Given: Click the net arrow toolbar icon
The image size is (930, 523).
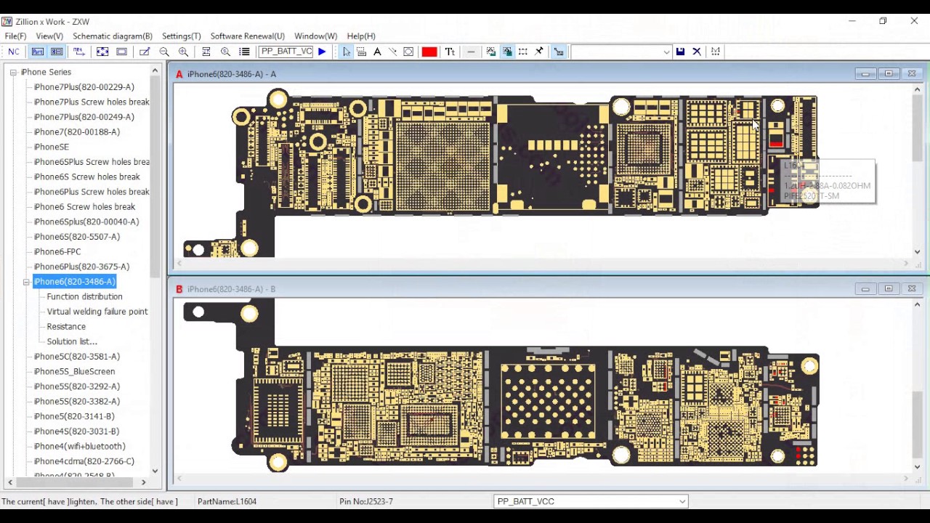Looking at the screenshot, I should tap(79, 52).
